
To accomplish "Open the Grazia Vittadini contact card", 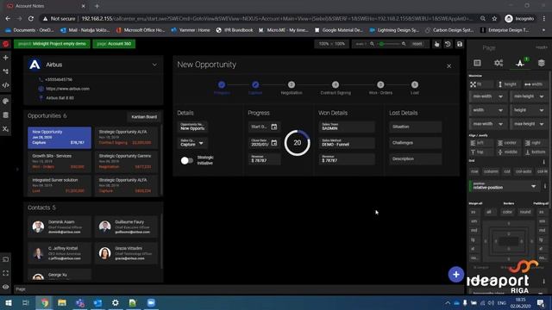I will click(126, 253).
